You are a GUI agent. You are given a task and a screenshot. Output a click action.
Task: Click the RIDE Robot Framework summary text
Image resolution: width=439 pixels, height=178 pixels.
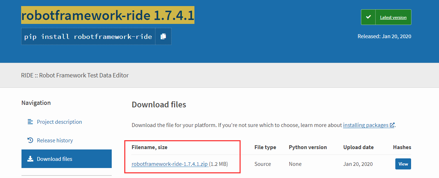75,75
